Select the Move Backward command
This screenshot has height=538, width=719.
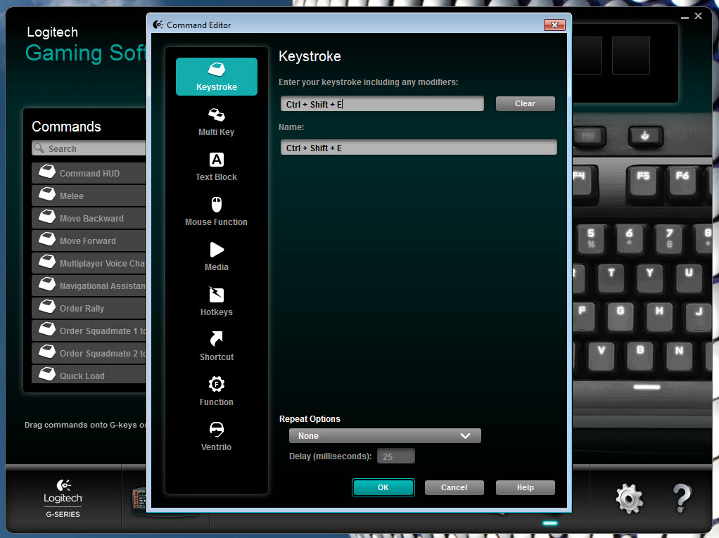(x=89, y=218)
